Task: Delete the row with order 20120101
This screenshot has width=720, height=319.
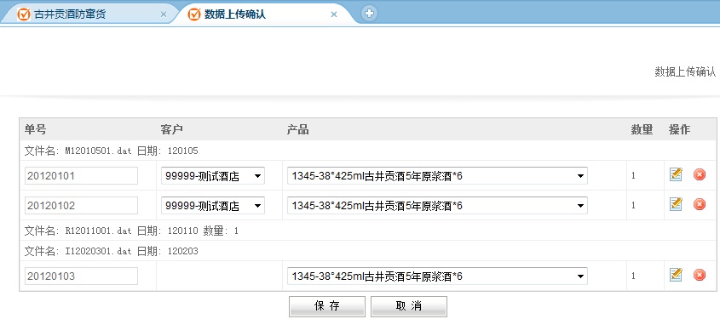Action: click(700, 174)
